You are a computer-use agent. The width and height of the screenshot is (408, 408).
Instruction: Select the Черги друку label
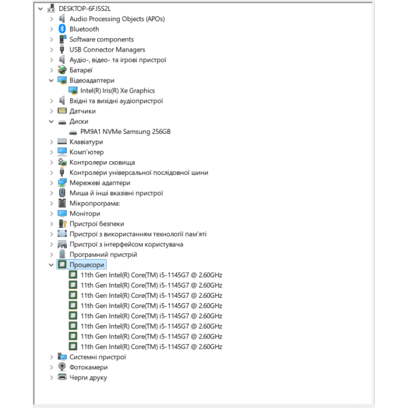[88, 377]
